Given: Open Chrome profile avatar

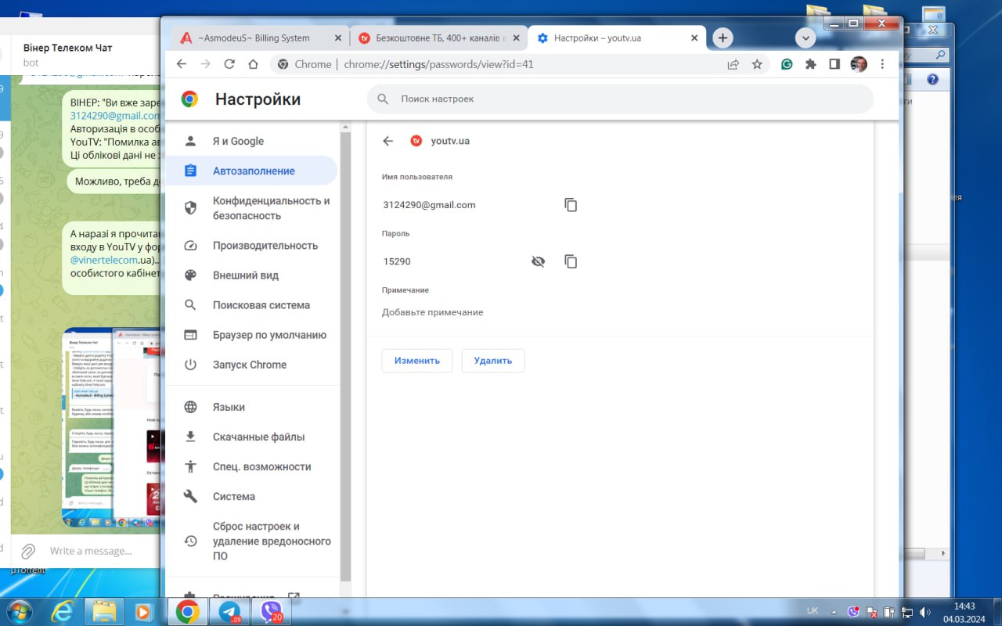Looking at the screenshot, I should [859, 64].
